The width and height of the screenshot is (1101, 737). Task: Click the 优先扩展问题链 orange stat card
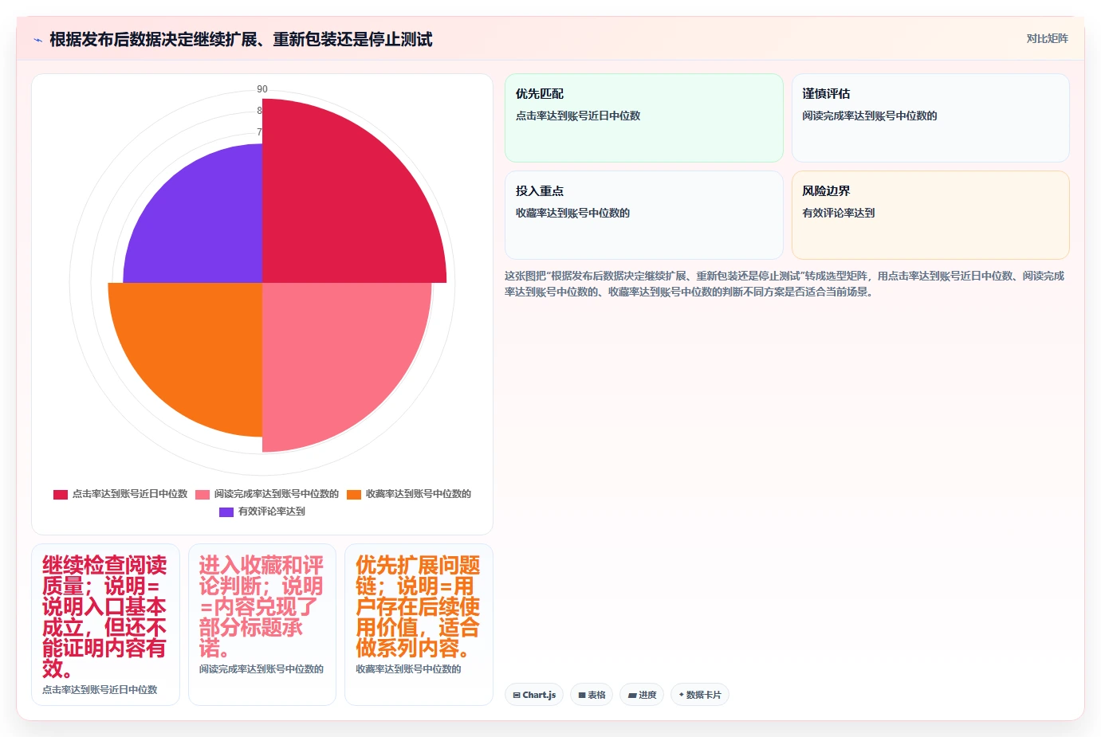pyautogui.click(x=419, y=625)
